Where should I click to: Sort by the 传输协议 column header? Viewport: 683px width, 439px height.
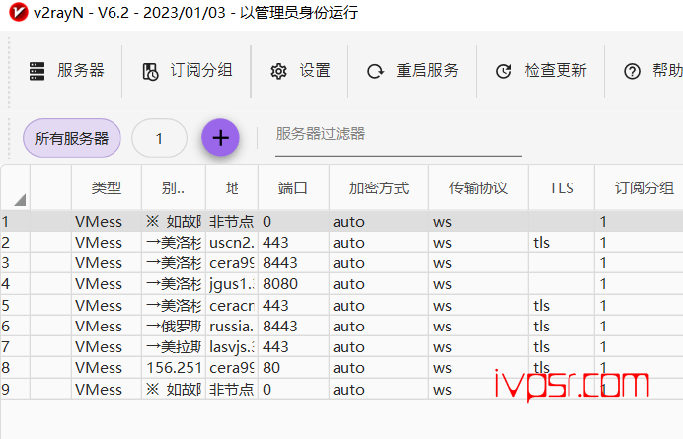(x=479, y=188)
